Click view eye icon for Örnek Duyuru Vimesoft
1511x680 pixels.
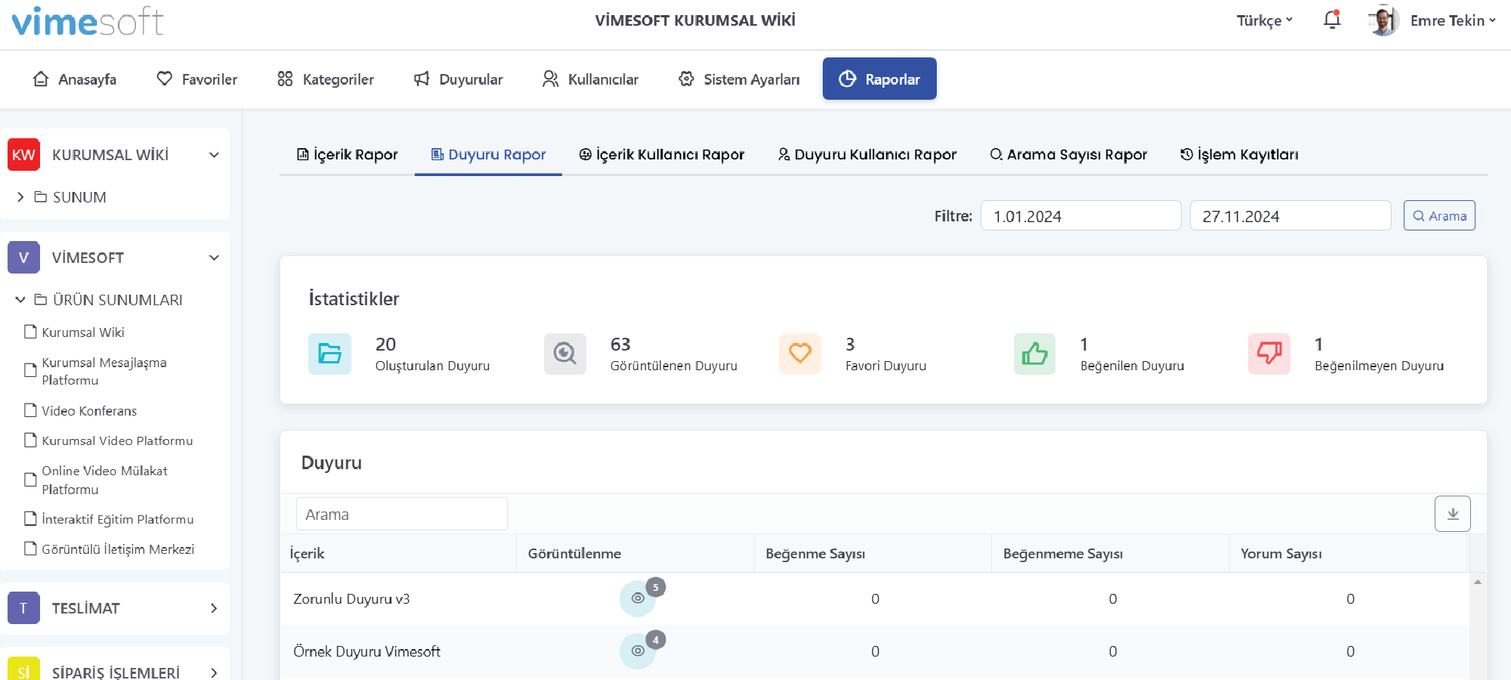(x=638, y=651)
